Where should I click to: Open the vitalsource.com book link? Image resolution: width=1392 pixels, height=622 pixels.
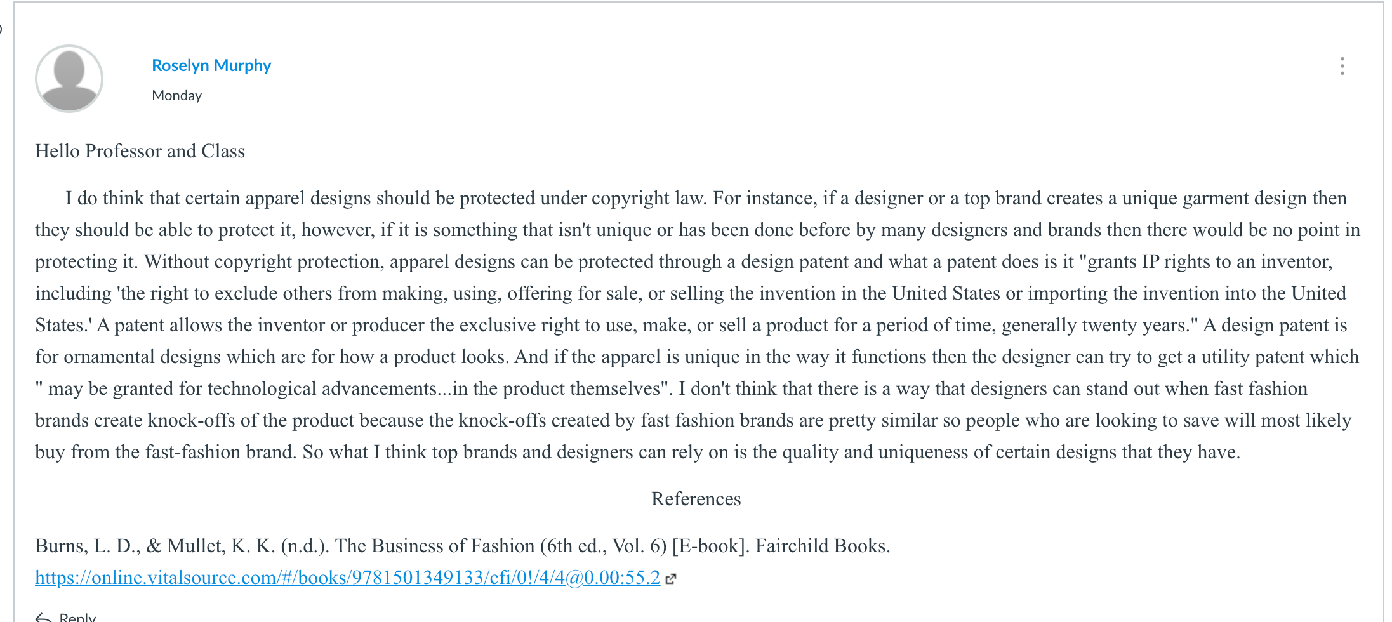click(x=347, y=578)
